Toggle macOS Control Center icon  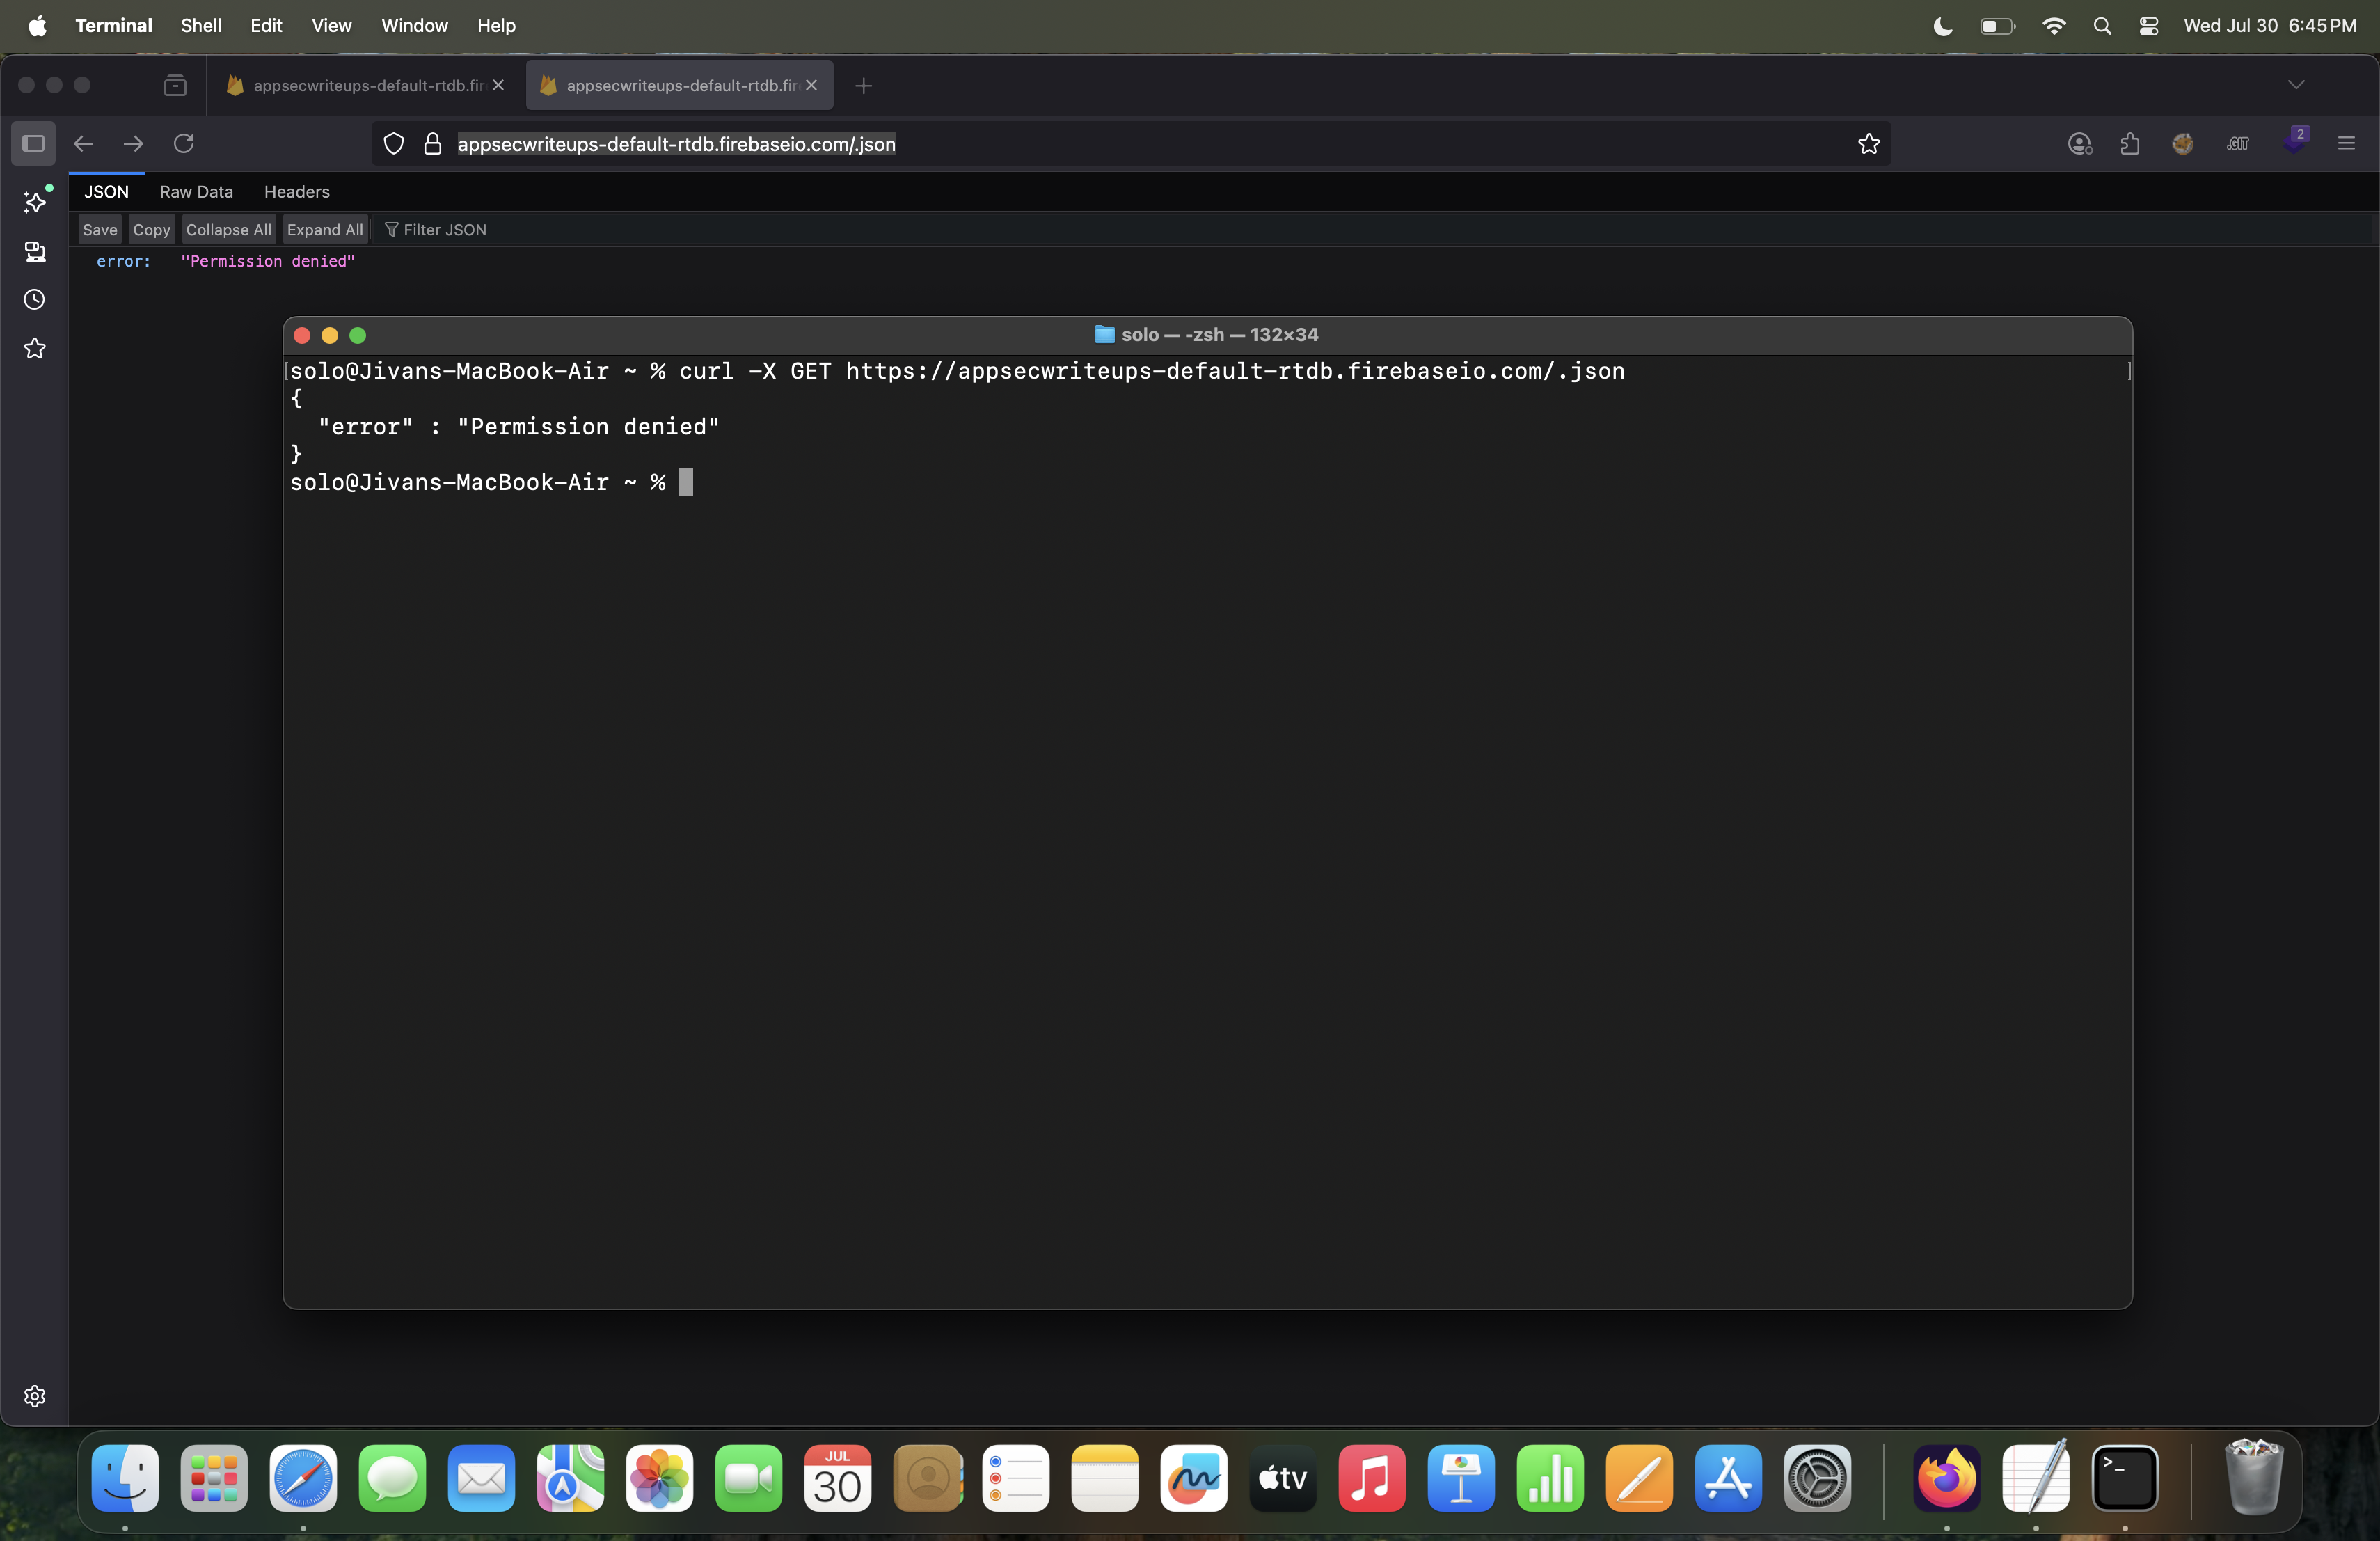pyautogui.click(x=2148, y=26)
